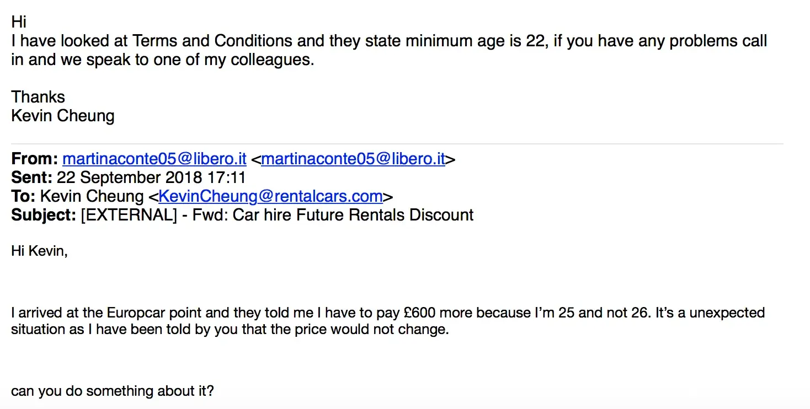Click the bold "Subject:" header label

tap(44, 215)
